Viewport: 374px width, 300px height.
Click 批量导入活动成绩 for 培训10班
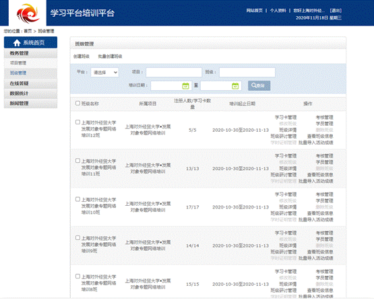(x=316, y=220)
